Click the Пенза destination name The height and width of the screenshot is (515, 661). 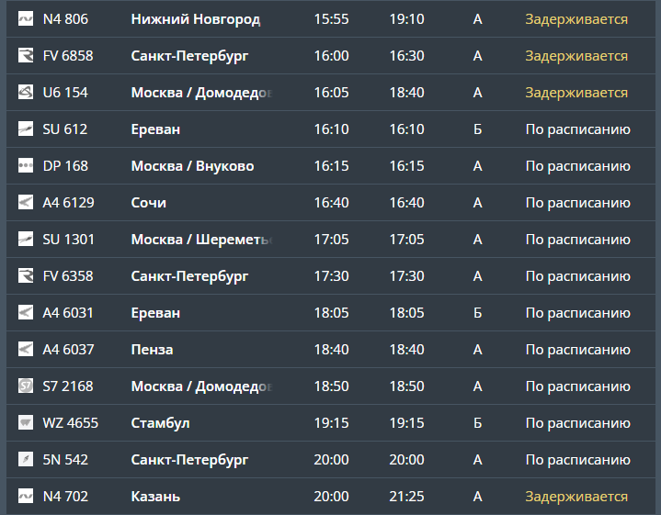click(152, 350)
